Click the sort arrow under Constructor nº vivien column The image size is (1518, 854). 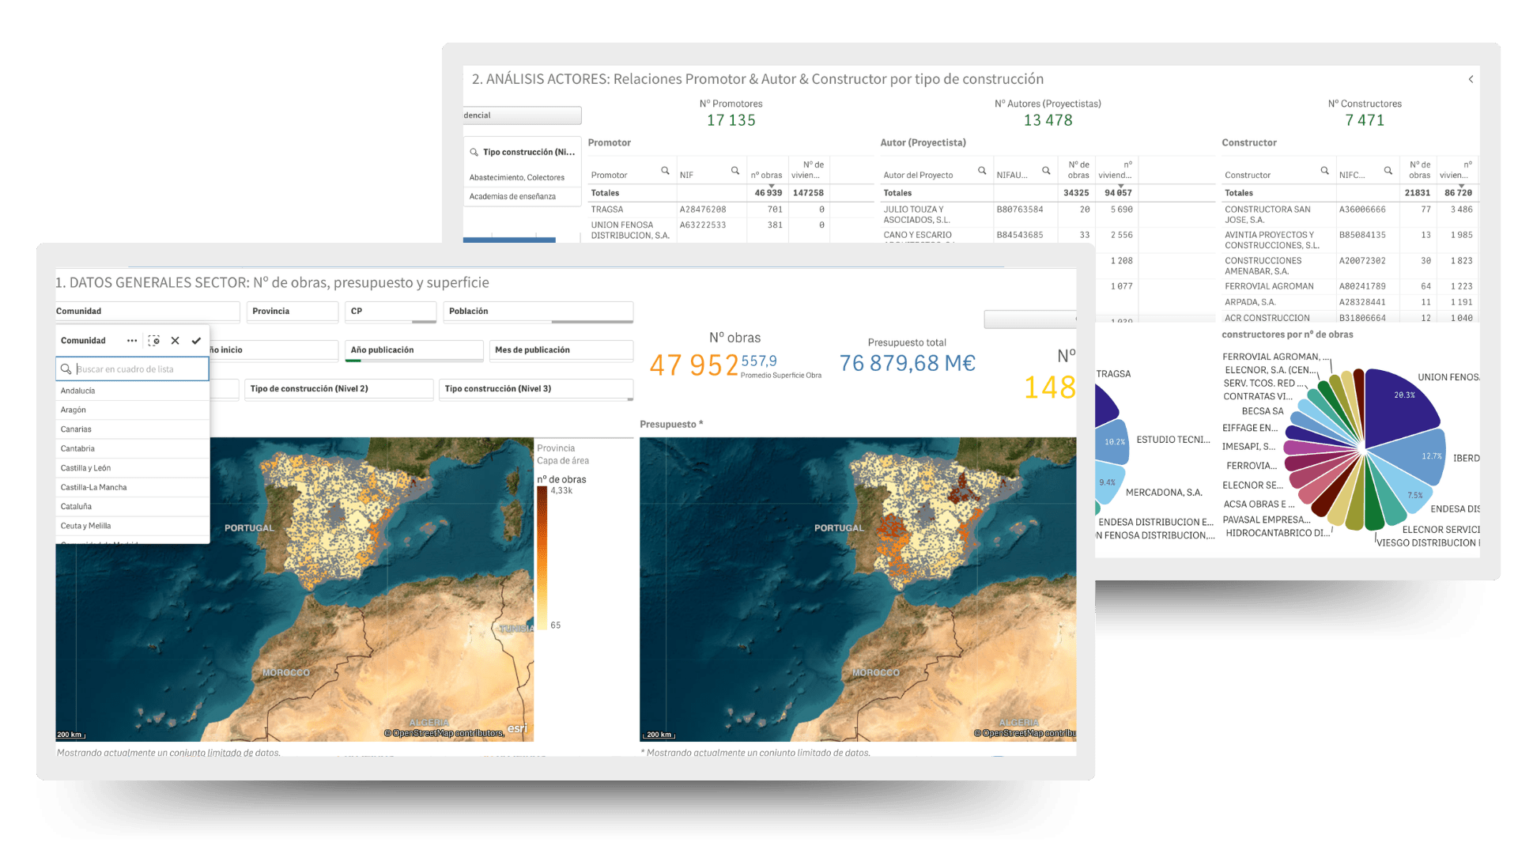click(x=1461, y=185)
